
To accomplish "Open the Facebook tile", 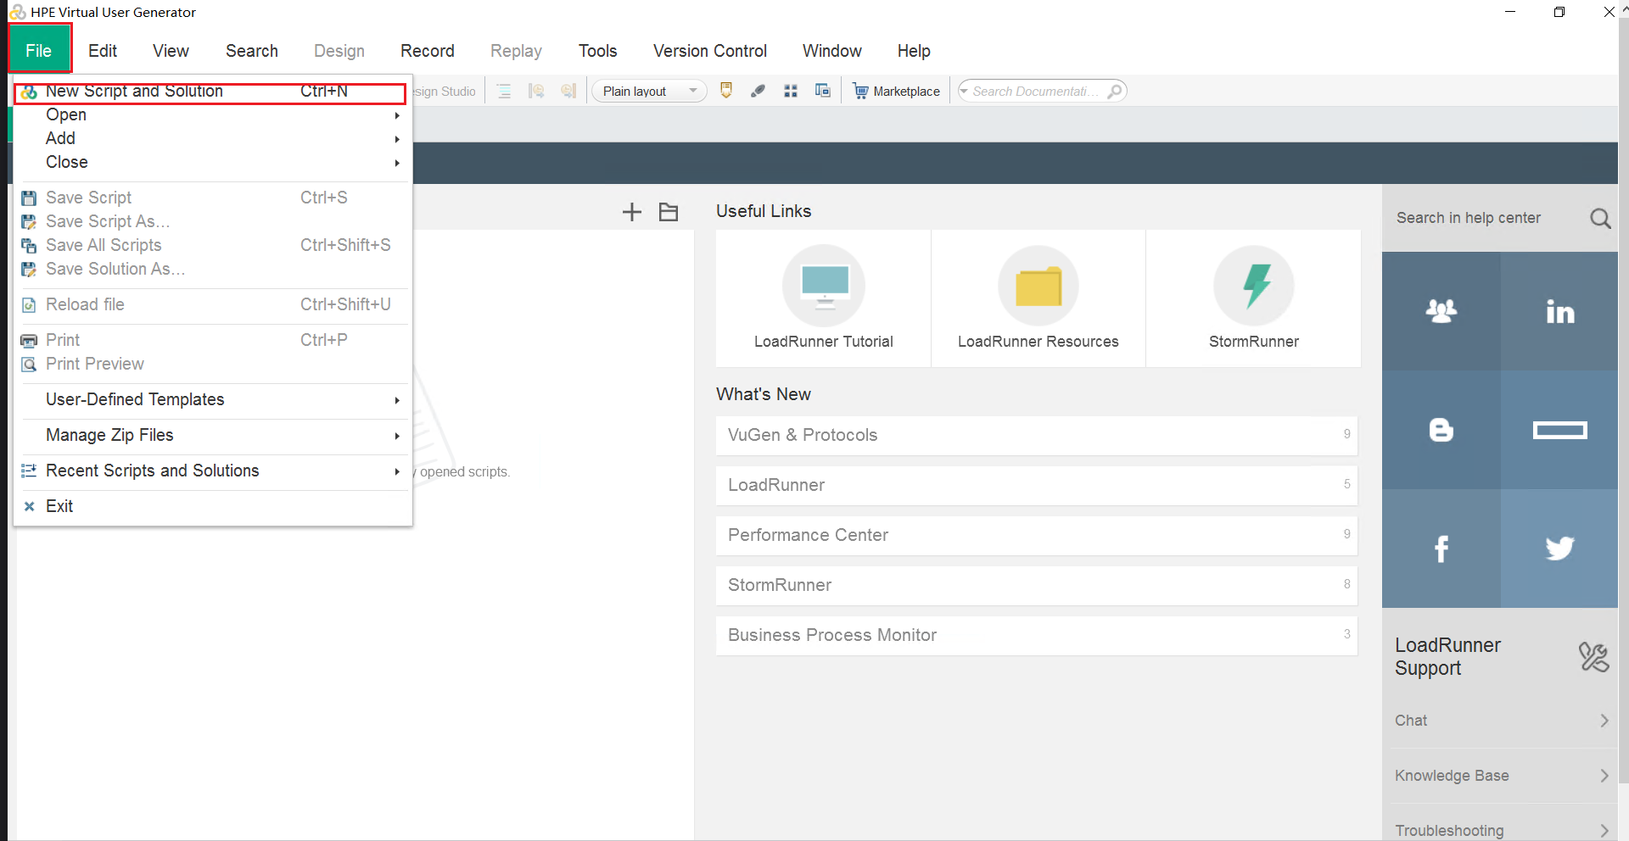I will coord(1441,549).
